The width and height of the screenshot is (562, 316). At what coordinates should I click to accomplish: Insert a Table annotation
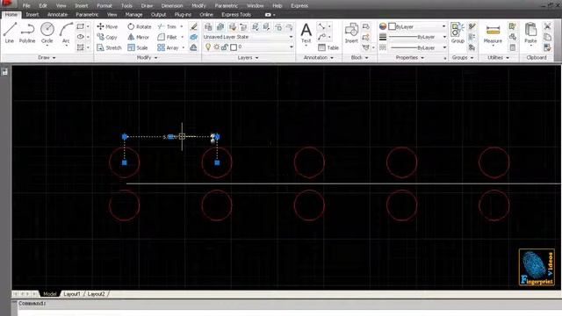(x=328, y=47)
